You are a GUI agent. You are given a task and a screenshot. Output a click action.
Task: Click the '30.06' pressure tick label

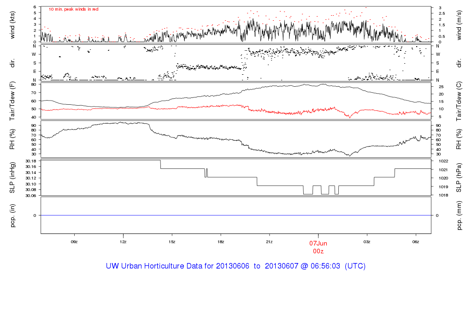coord(31,196)
